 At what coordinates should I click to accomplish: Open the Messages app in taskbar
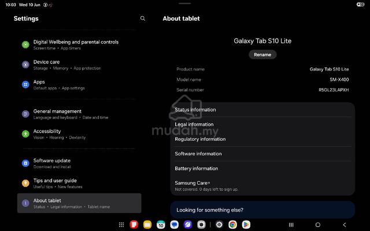click(x=175, y=225)
